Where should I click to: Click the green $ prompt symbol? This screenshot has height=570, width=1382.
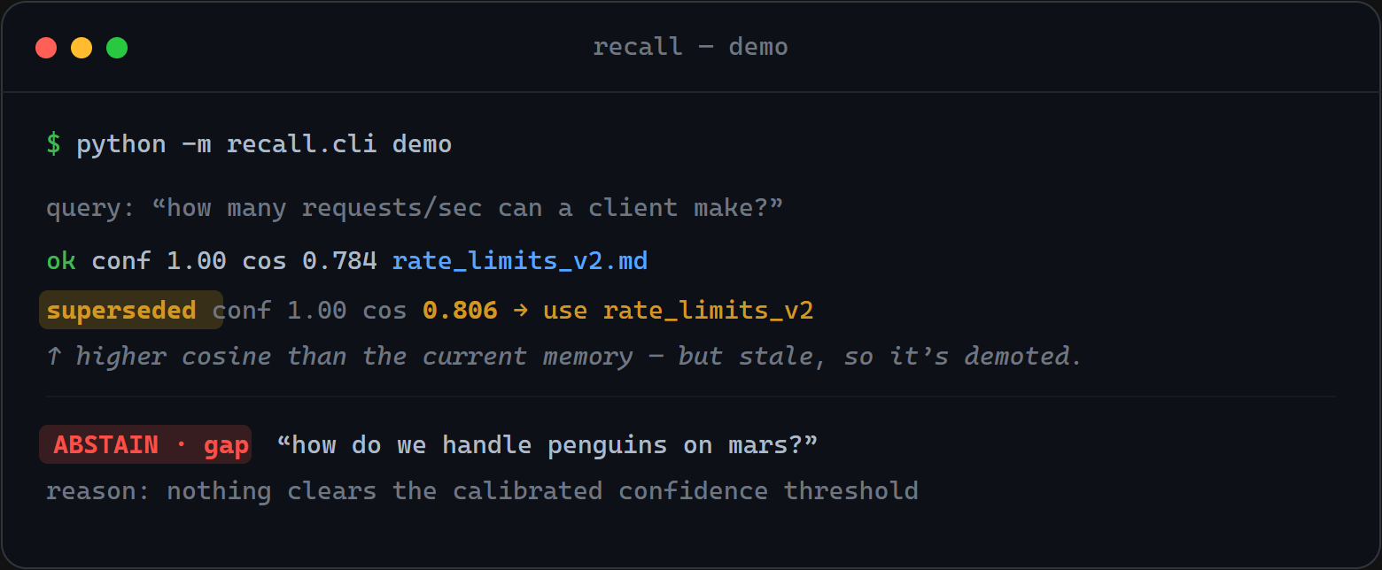[x=54, y=144]
